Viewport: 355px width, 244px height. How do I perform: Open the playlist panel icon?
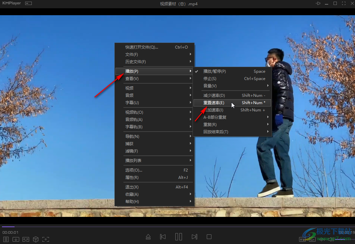click(6, 239)
